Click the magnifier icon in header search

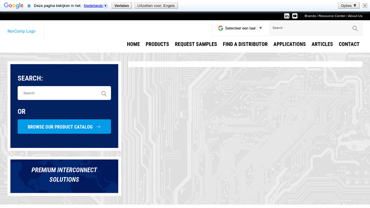tap(355, 28)
